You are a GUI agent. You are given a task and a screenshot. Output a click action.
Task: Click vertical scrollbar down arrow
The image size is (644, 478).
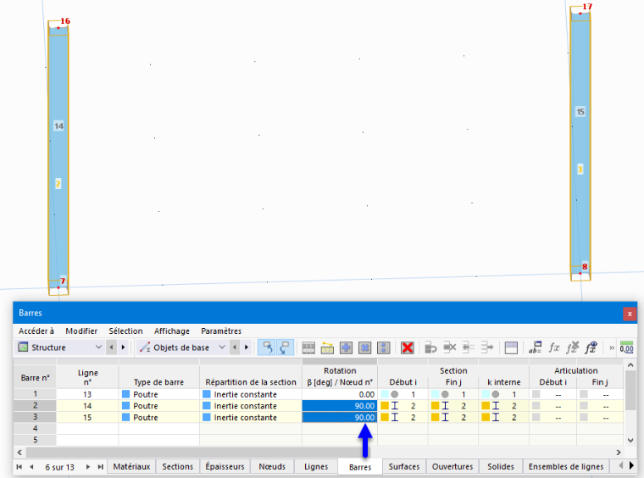pyautogui.click(x=630, y=440)
